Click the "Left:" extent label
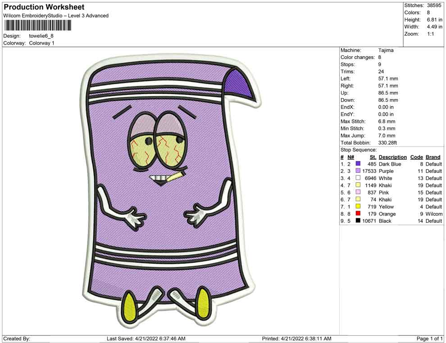Viewport: 446px width, 343px height. (345, 79)
